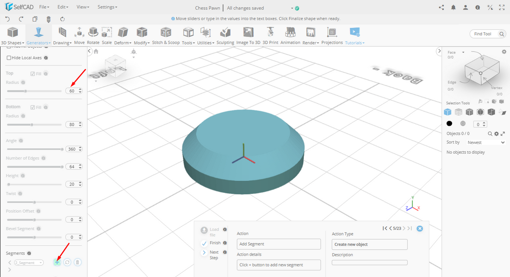Toggle the Hide Local Axes checkbox

tap(8, 58)
